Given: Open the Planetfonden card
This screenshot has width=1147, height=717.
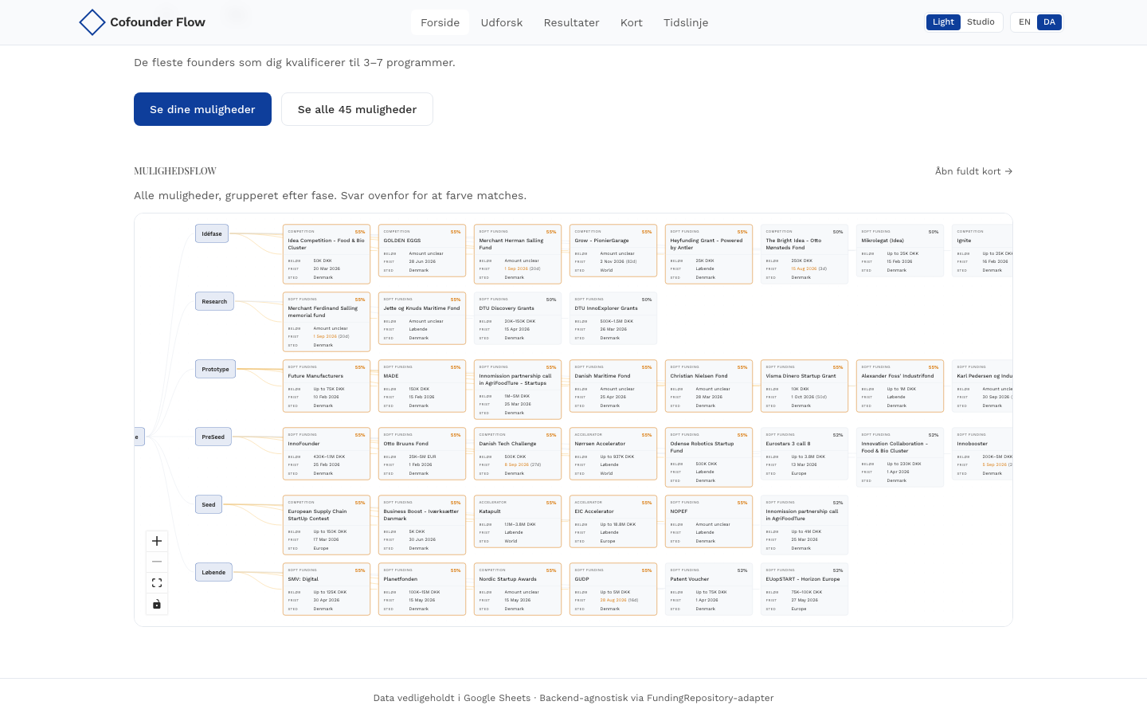Looking at the screenshot, I should pyautogui.click(x=422, y=590).
